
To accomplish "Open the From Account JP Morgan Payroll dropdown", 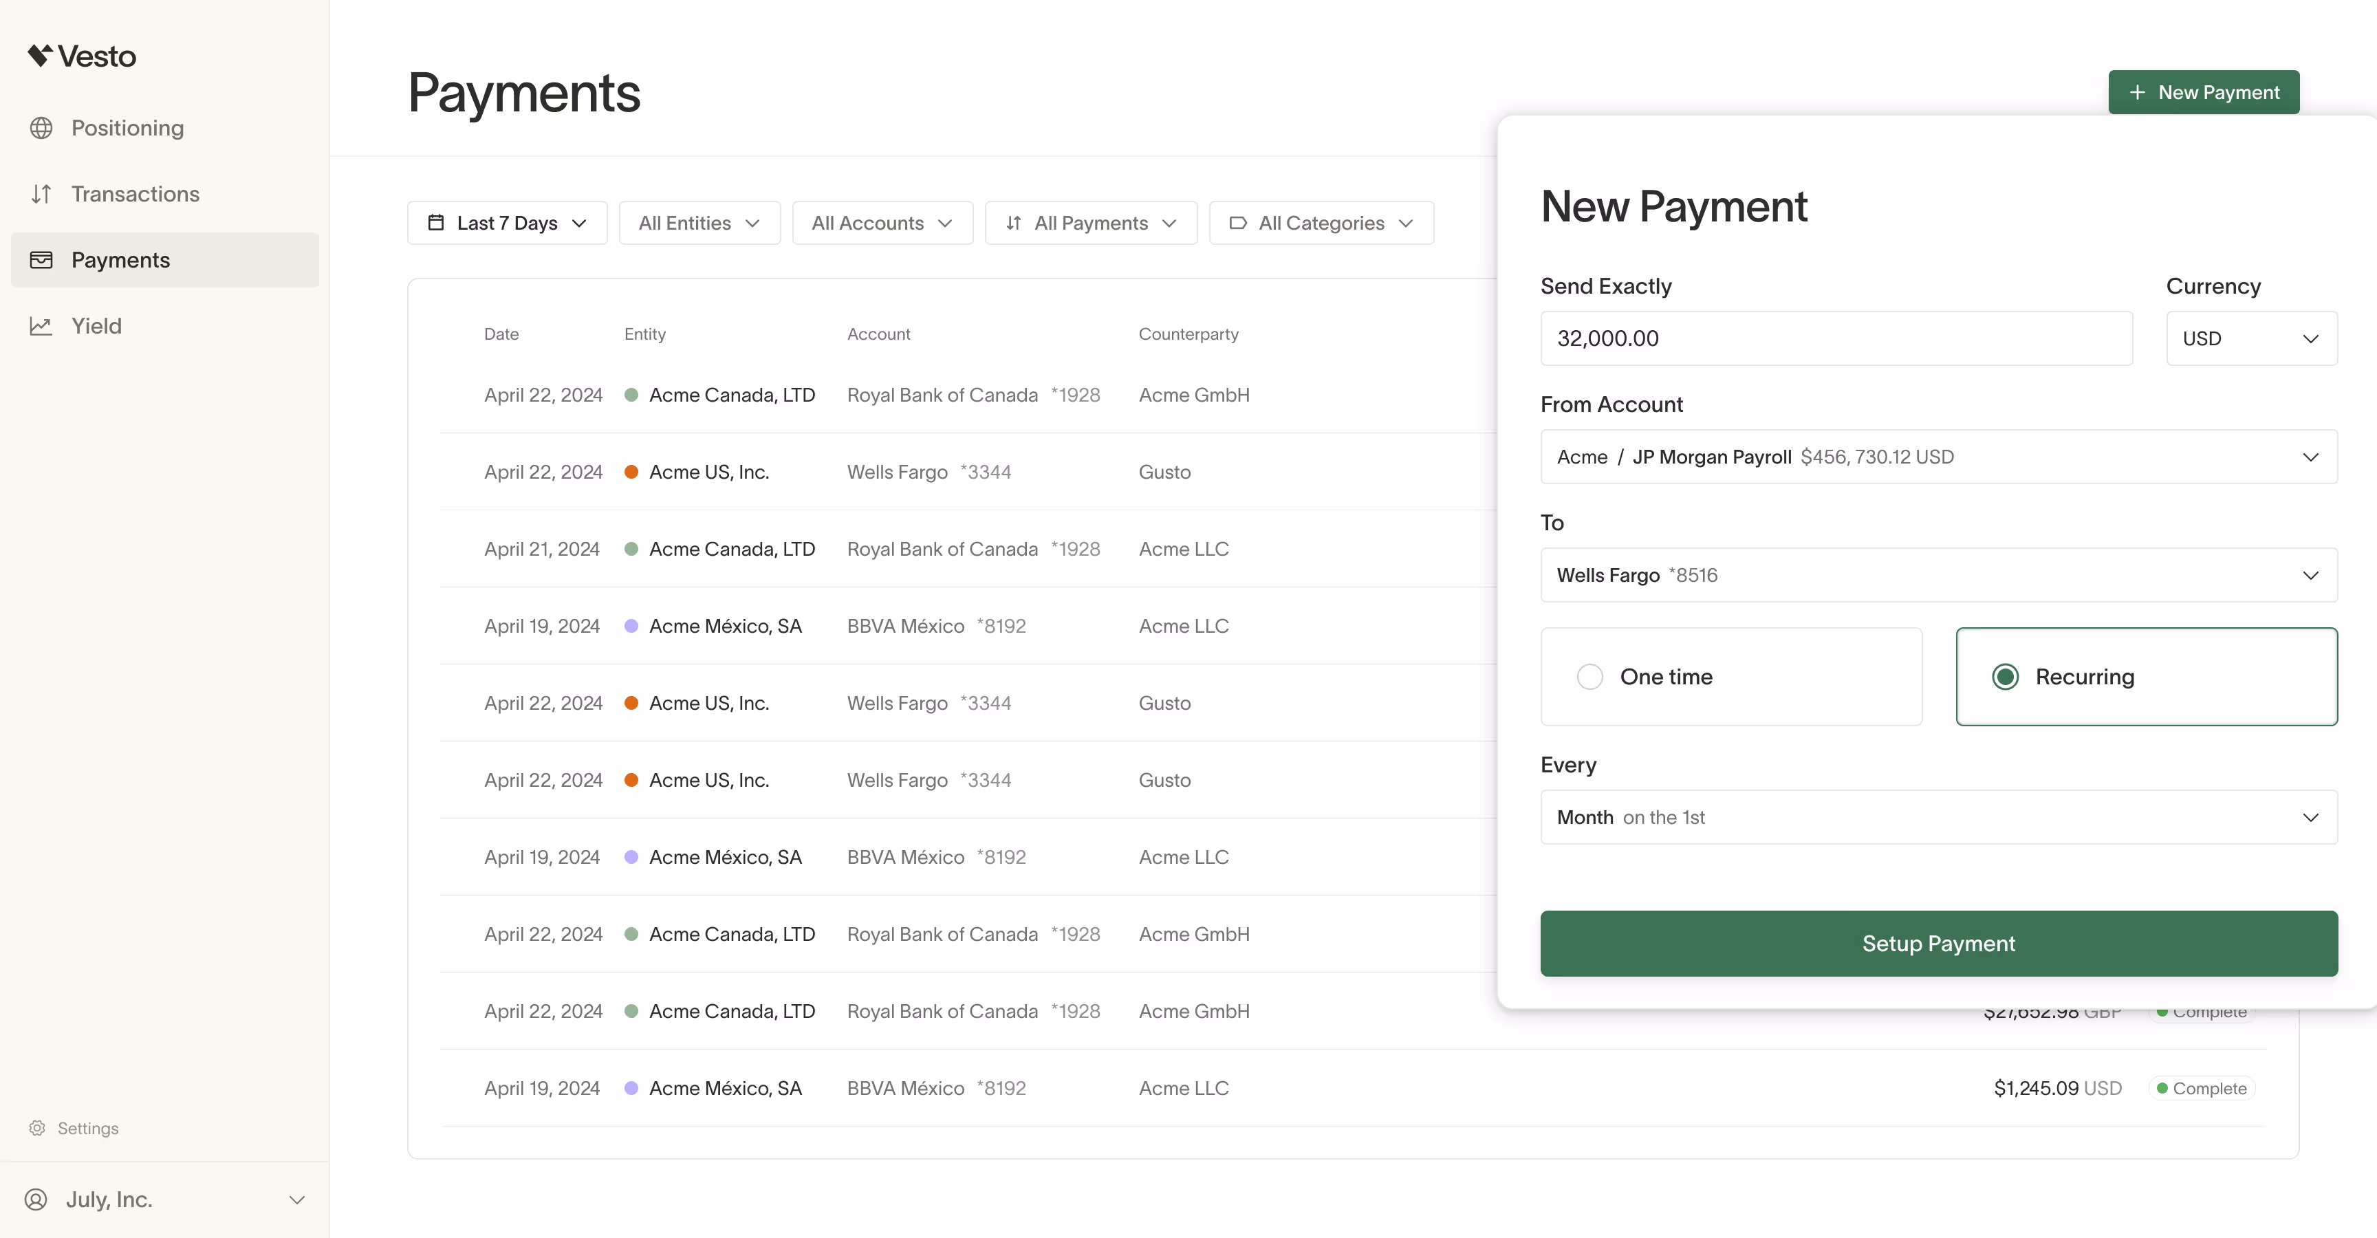I will (x=1939, y=456).
